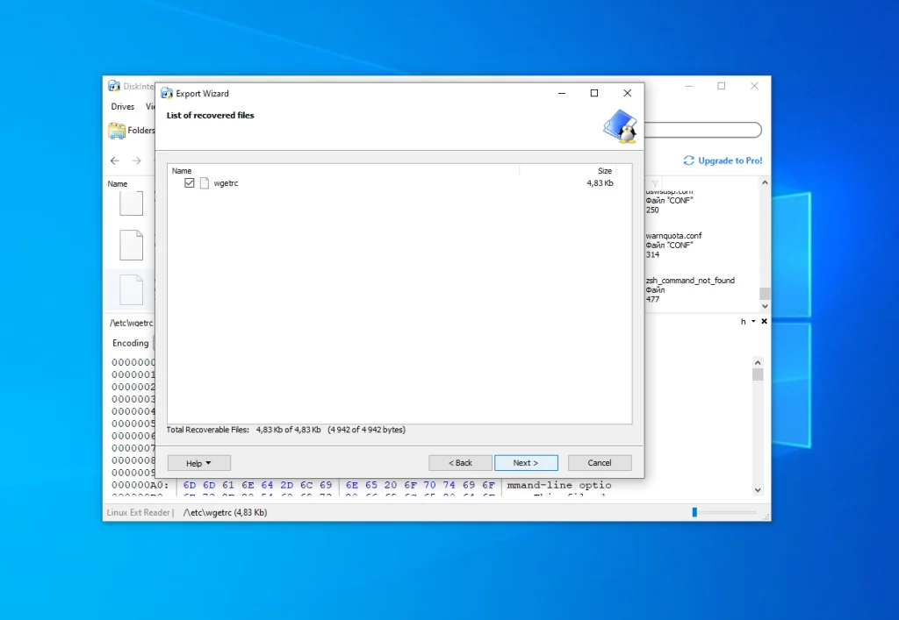Click the Export Wizard title bar icon

point(167,94)
